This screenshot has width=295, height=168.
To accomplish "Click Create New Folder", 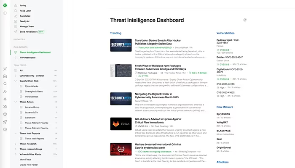I will (29, 165).
